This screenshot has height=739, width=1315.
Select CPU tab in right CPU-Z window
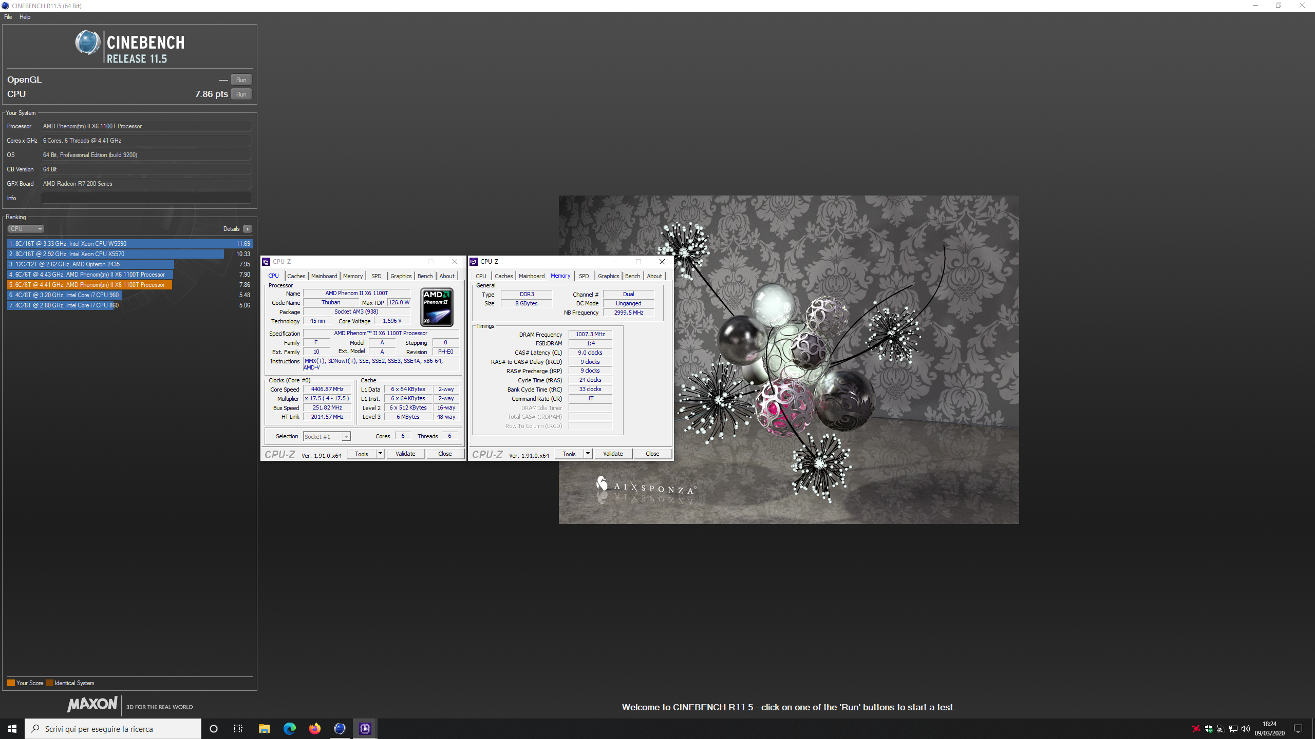[x=481, y=276]
